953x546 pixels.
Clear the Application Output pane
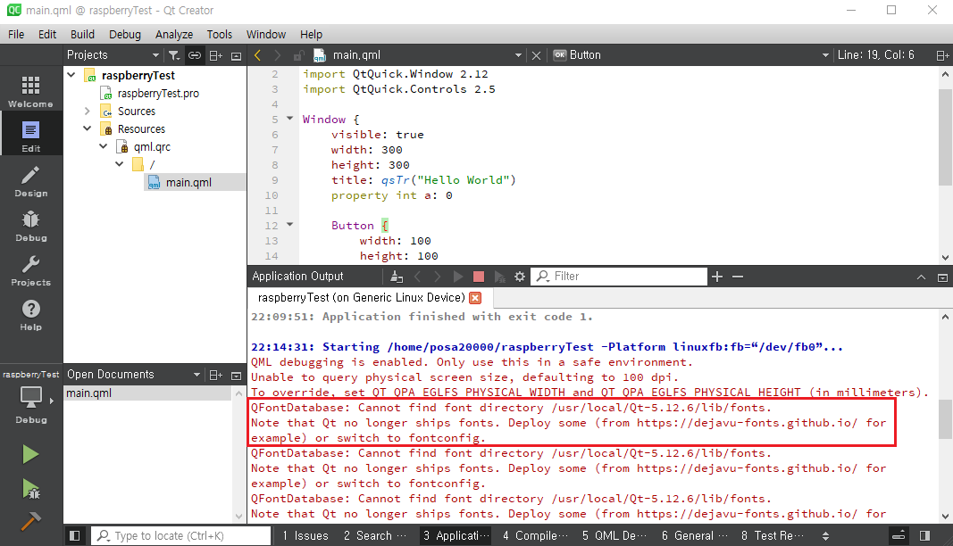coord(397,277)
